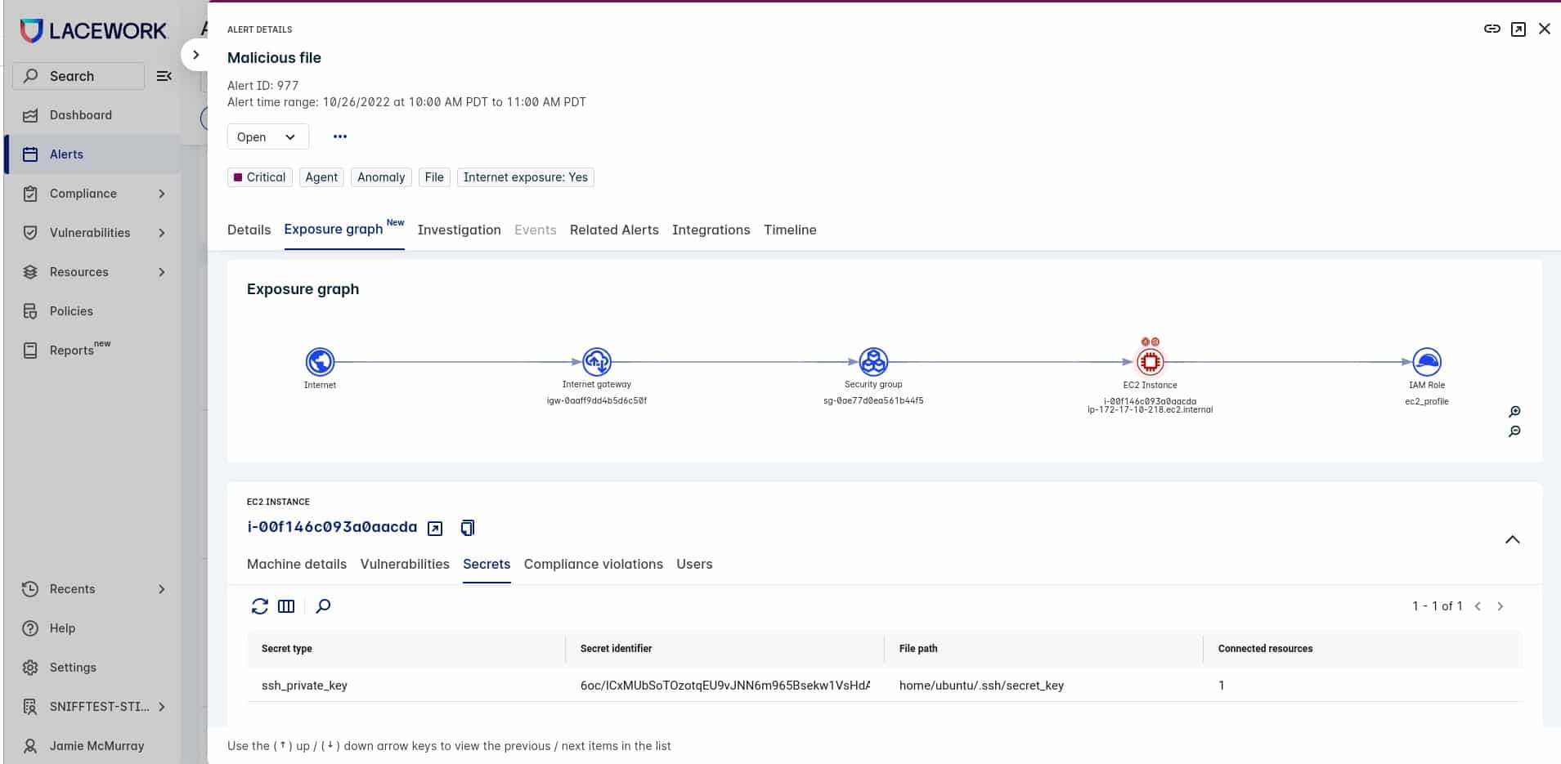Select the Security group graph node
The image size is (1561, 764).
pos(873,361)
